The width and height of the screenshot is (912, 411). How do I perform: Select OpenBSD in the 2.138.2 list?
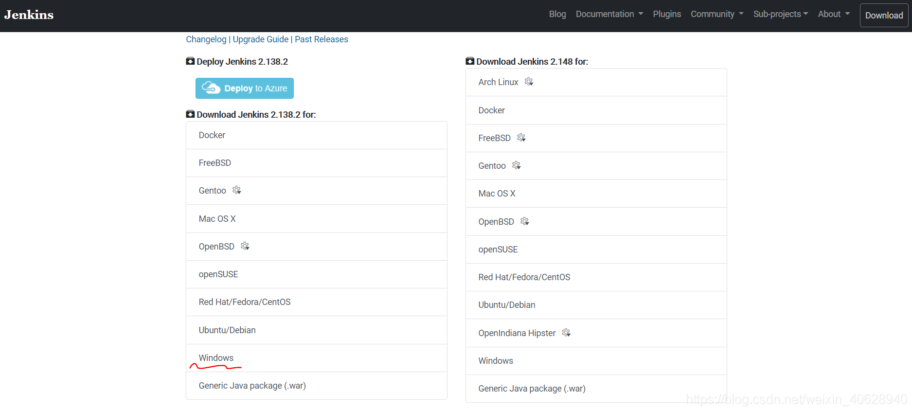pos(317,247)
